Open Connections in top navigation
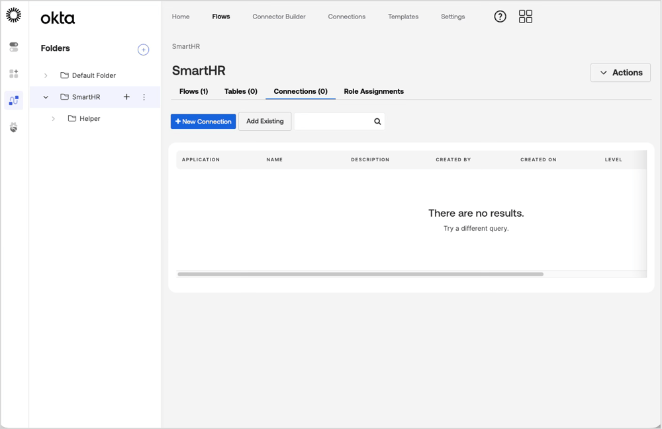 point(347,17)
